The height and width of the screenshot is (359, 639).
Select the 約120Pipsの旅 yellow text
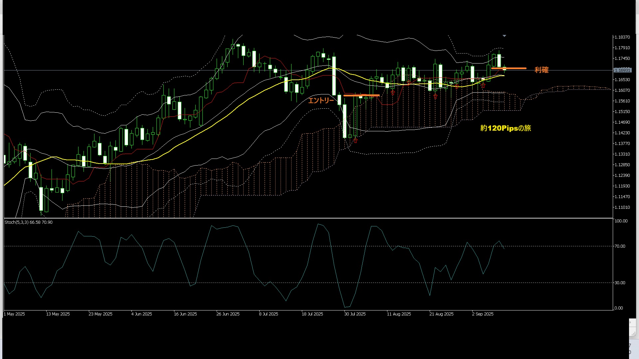click(x=506, y=128)
